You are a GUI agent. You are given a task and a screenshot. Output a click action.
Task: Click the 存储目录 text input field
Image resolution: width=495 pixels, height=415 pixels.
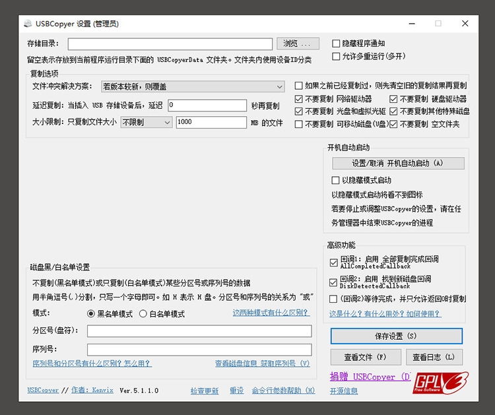point(170,44)
